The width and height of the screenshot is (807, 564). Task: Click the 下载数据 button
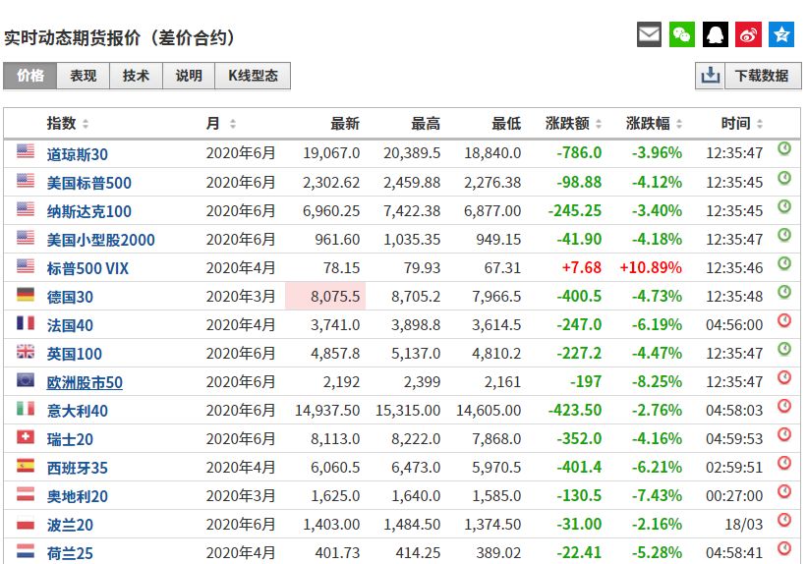coord(762,76)
